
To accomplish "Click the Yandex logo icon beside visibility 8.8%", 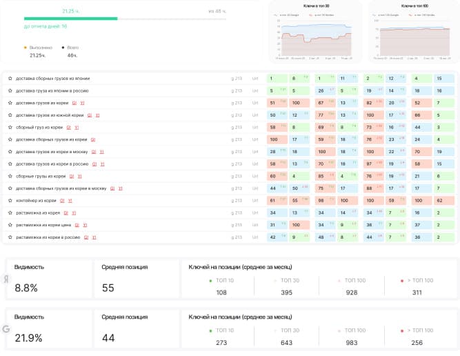I will click(6, 279).
